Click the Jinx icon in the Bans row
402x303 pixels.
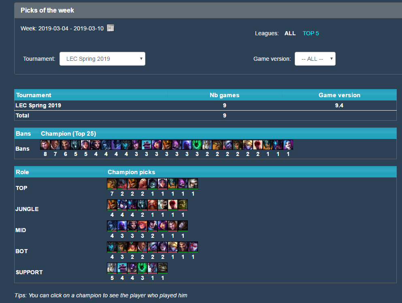(288, 145)
